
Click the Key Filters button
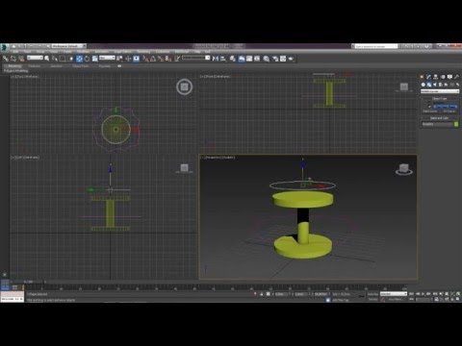click(x=395, y=299)
